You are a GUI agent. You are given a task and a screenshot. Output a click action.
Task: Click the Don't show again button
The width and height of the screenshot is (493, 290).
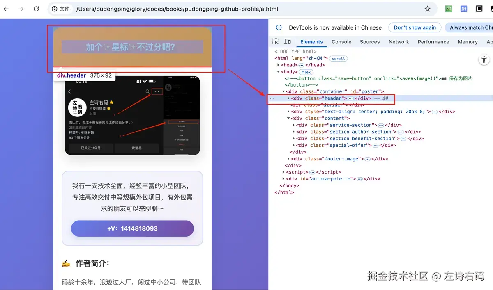pyautogui.click(x=415, y=27)
